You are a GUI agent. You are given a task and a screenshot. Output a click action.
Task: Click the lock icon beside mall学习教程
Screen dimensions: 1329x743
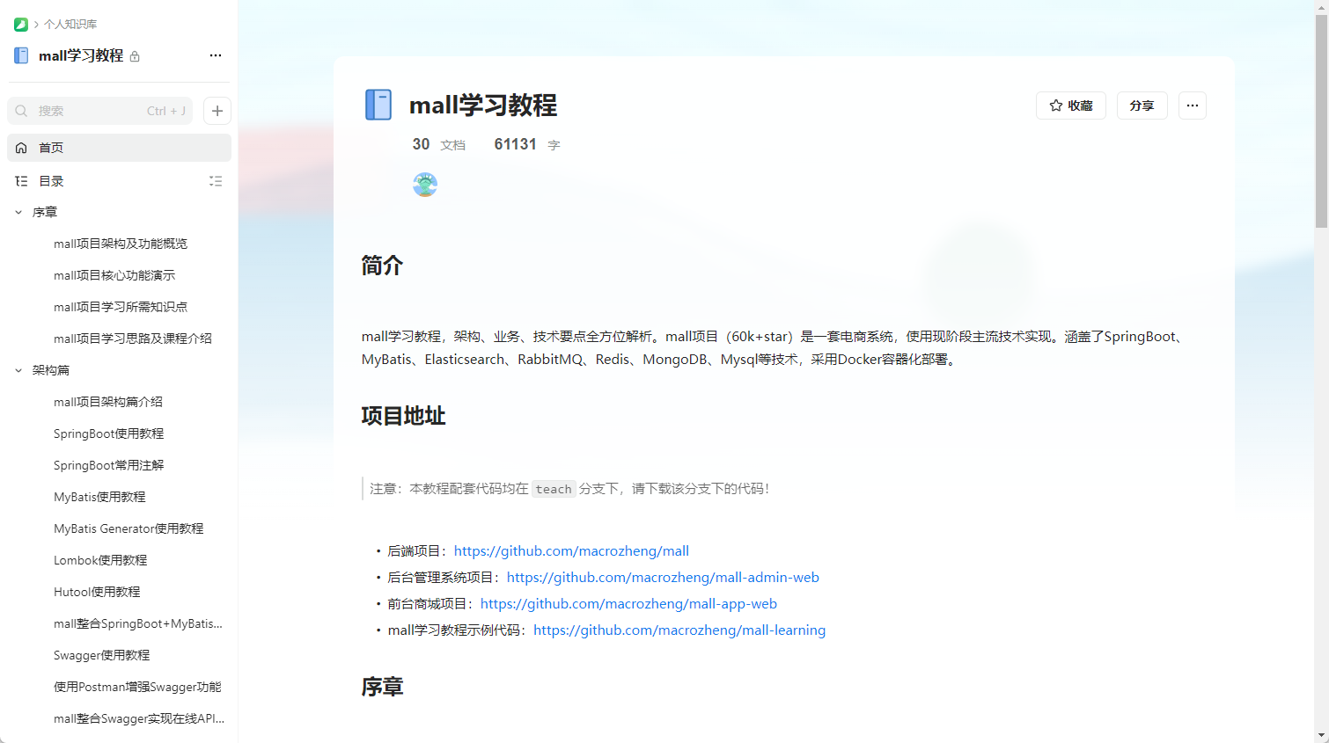(135, 56)
